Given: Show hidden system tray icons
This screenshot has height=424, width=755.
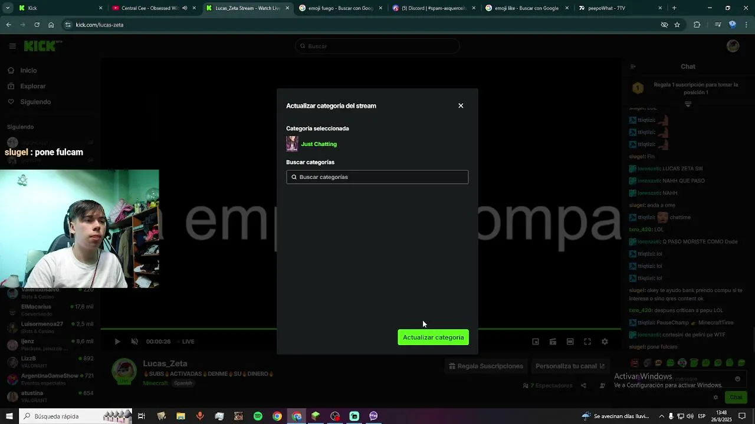Looking at the screenshot, I should point(661,416).
